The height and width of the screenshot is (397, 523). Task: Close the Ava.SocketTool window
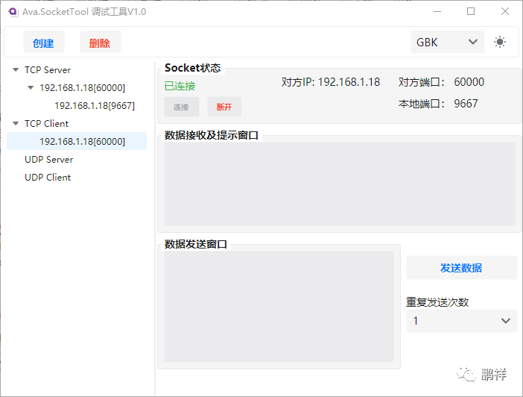[505, 12]
